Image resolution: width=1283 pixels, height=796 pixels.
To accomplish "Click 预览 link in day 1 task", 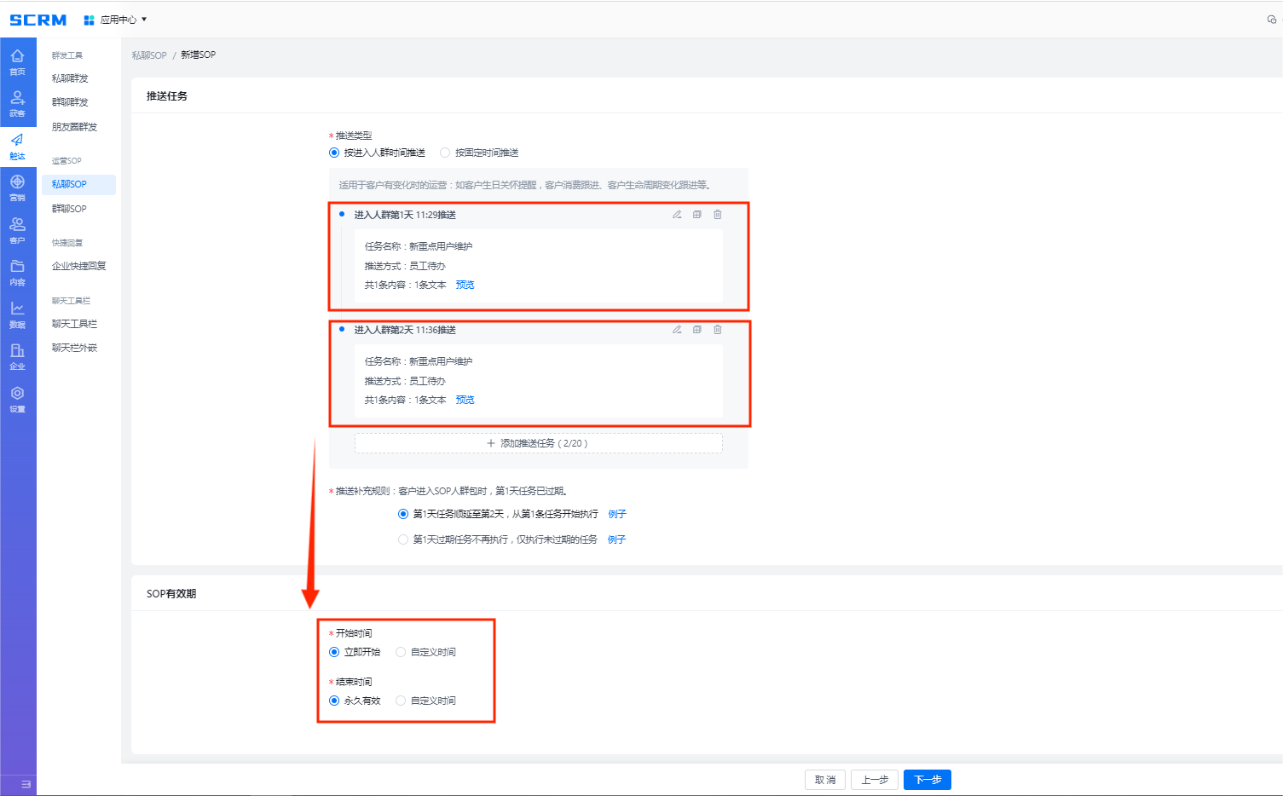I will (x=465, y=286).
